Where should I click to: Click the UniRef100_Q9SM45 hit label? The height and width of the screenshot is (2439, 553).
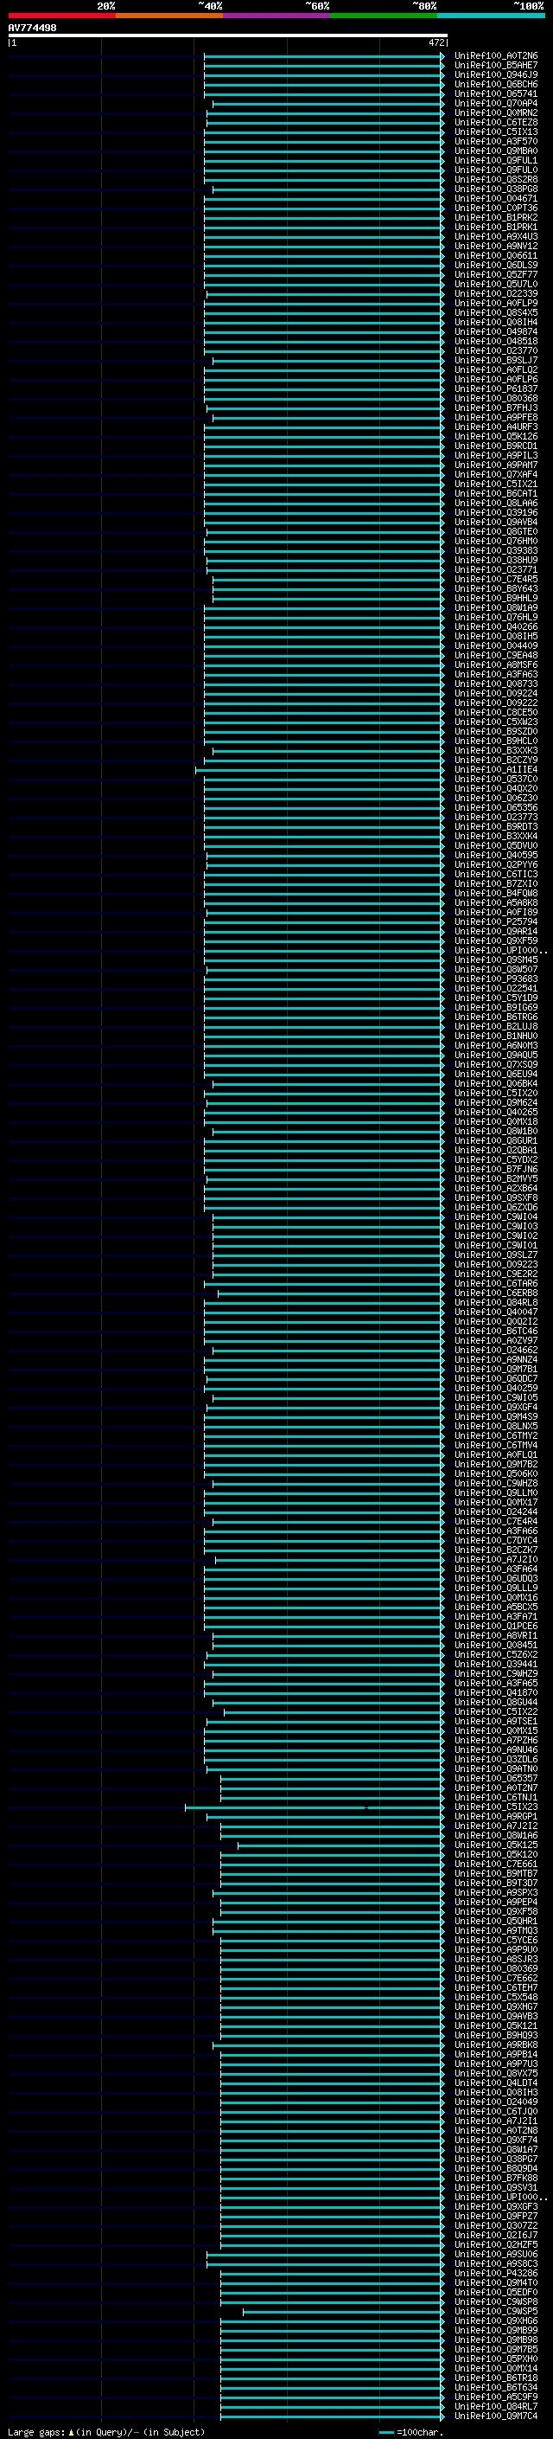496,960
